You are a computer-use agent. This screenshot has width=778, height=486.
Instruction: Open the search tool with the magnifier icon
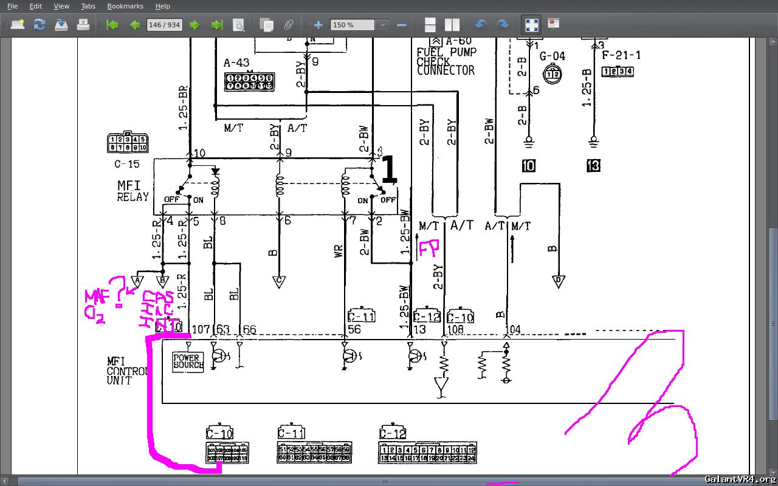(239, 25)
